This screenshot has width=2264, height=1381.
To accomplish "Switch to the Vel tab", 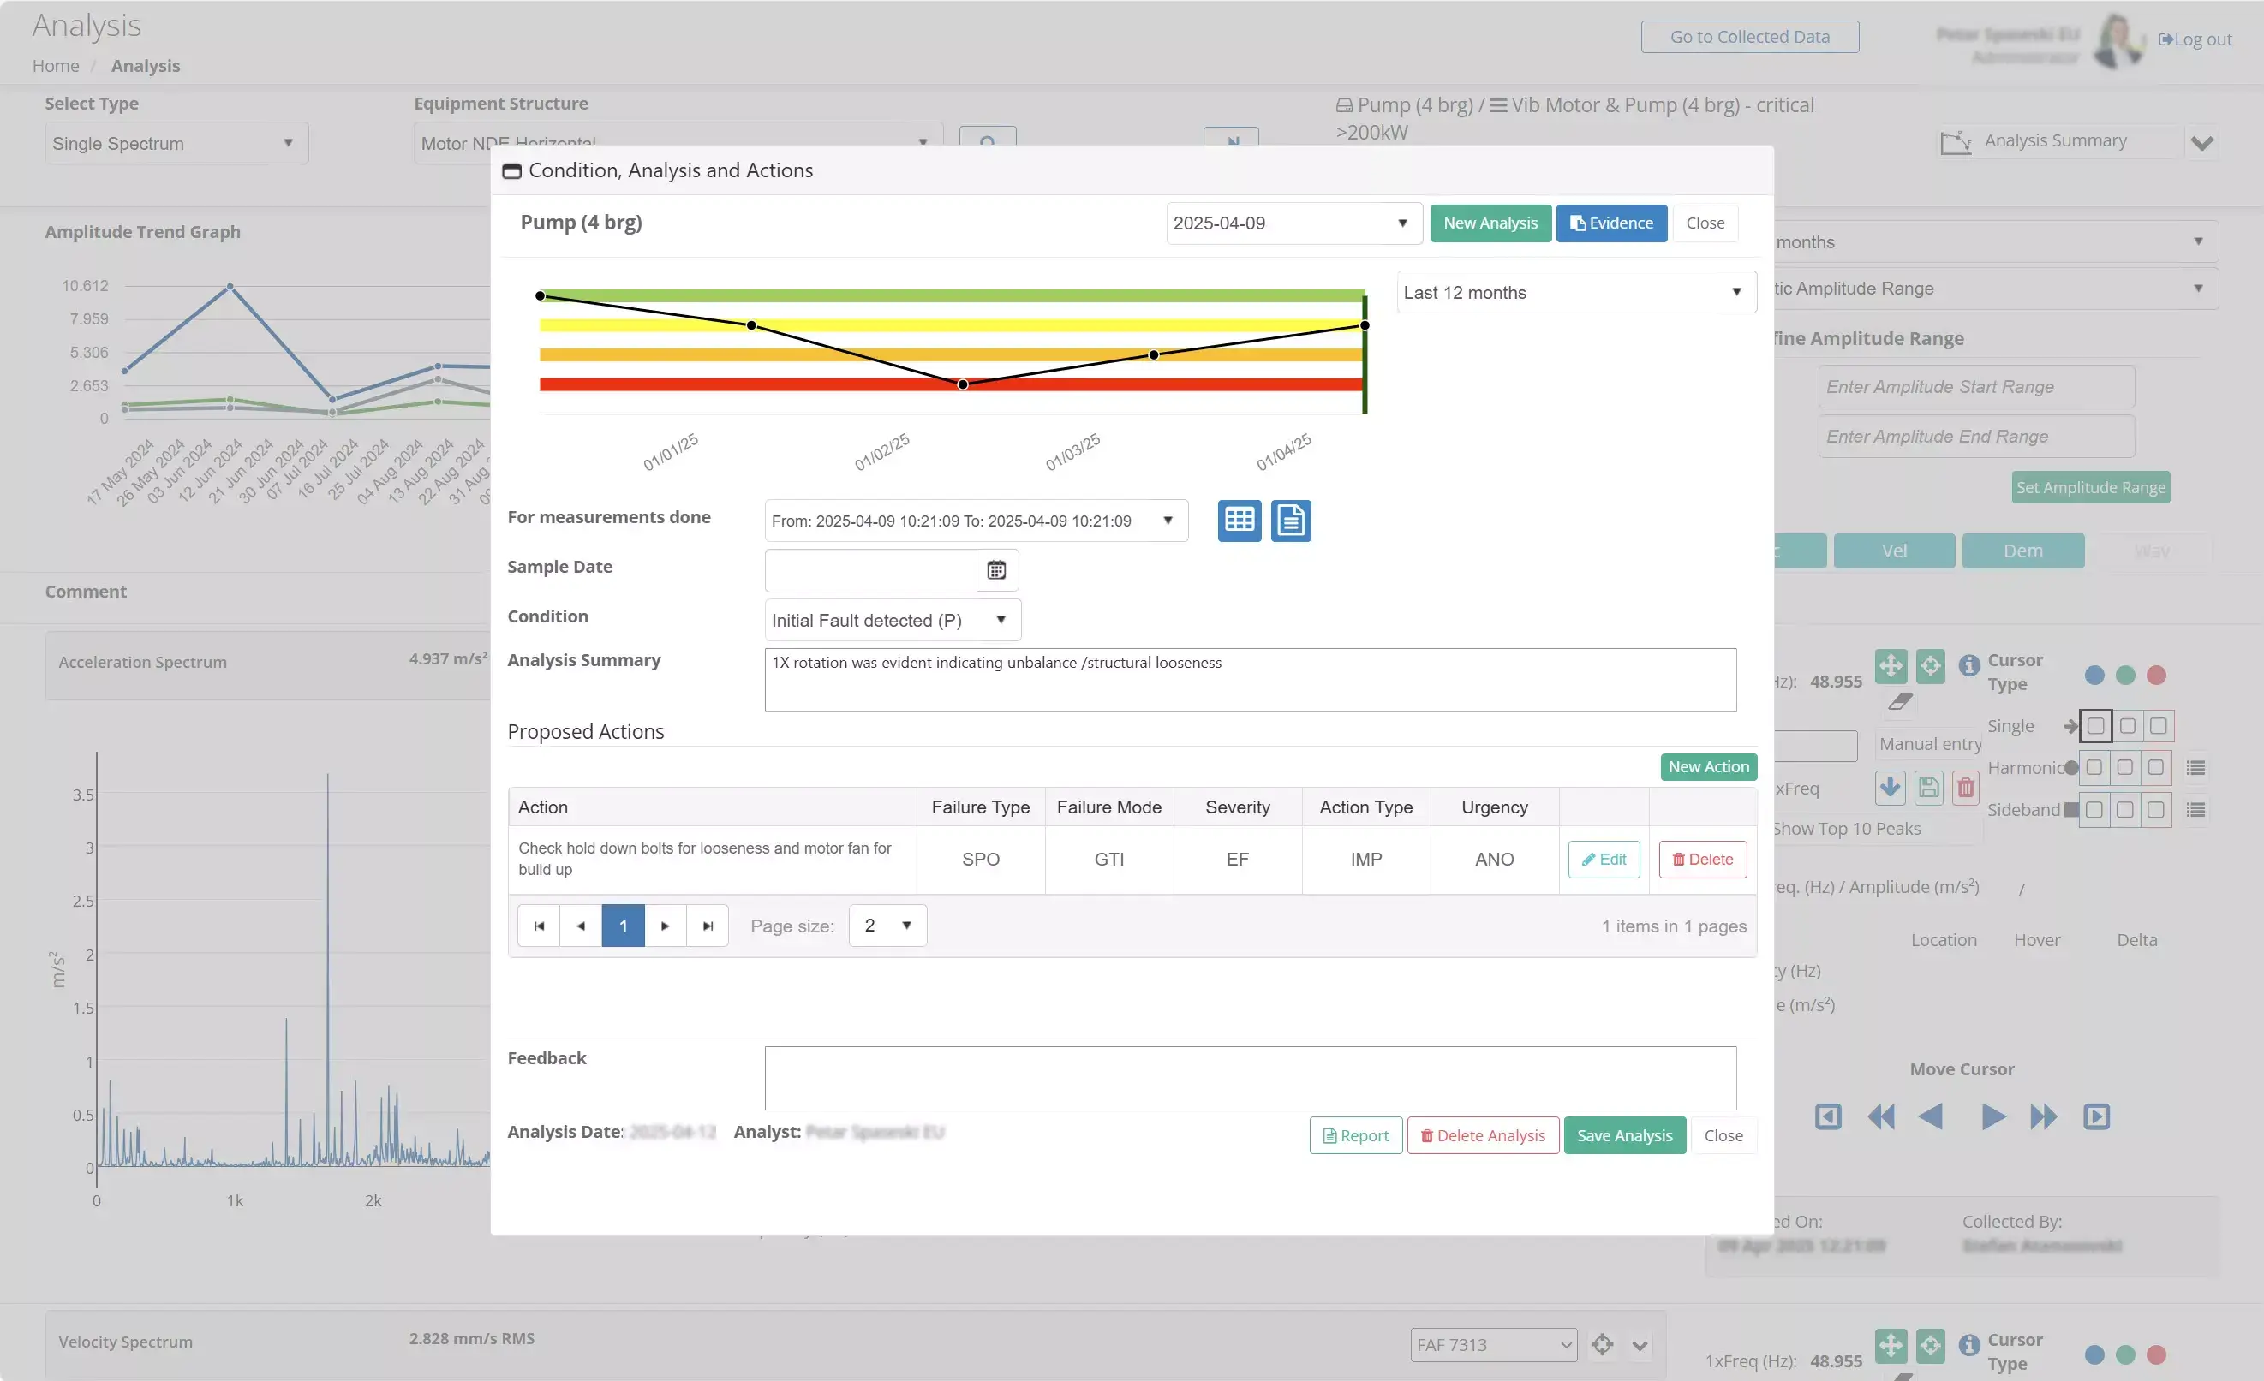I will coord(1894,551).
